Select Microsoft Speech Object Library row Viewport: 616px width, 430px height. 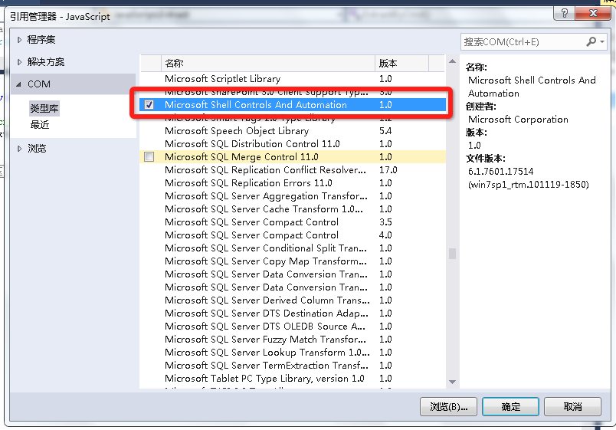point(293,131)
